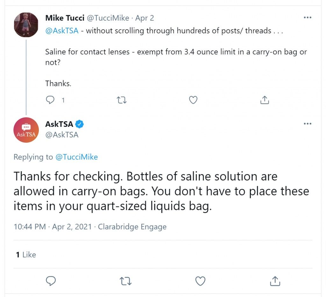Open @TucciMike link in Replying to
Image resolution: width=326 pixels, height=297 pixels.
click(76, 157)
